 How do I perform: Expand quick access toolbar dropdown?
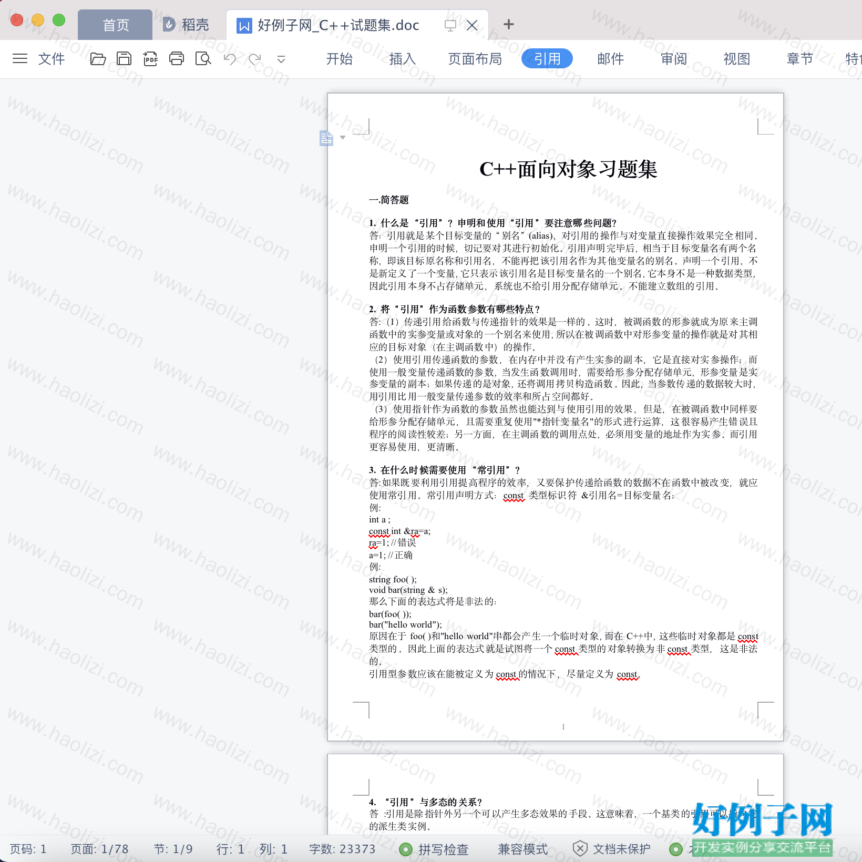(281, 59)
